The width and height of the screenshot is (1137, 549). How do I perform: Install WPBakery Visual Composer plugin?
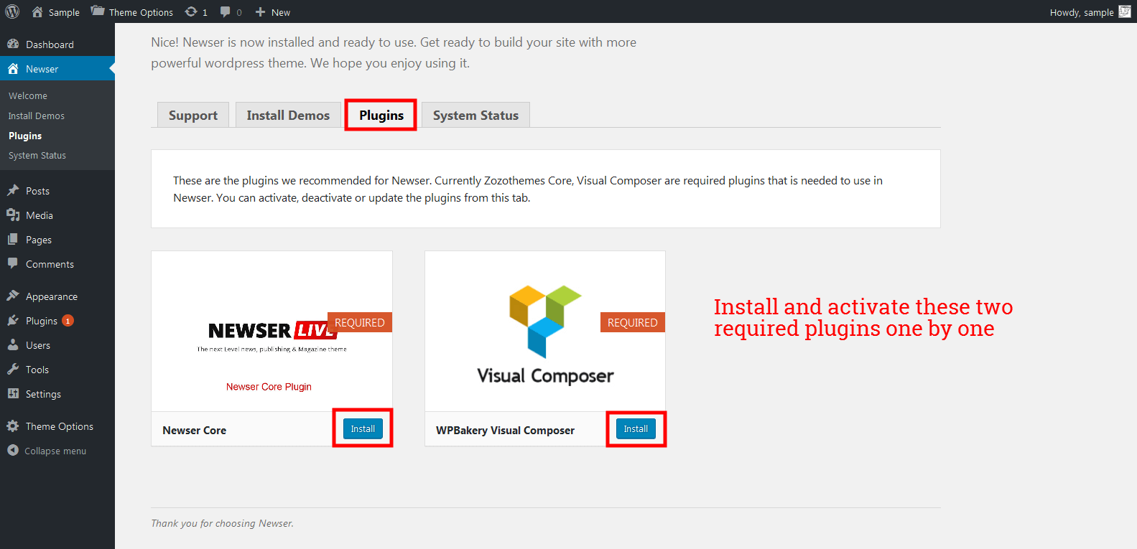pyautogui.click(x=636, y=428)
